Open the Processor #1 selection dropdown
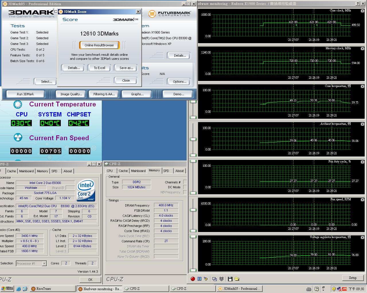 [x=44, y=264]
